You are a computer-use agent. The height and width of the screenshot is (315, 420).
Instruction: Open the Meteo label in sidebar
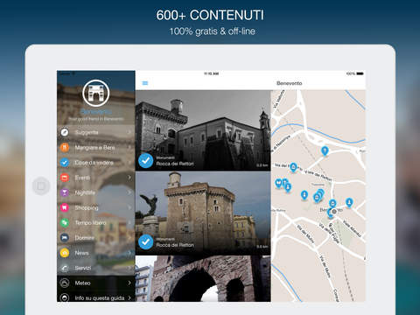click(82, 283)
